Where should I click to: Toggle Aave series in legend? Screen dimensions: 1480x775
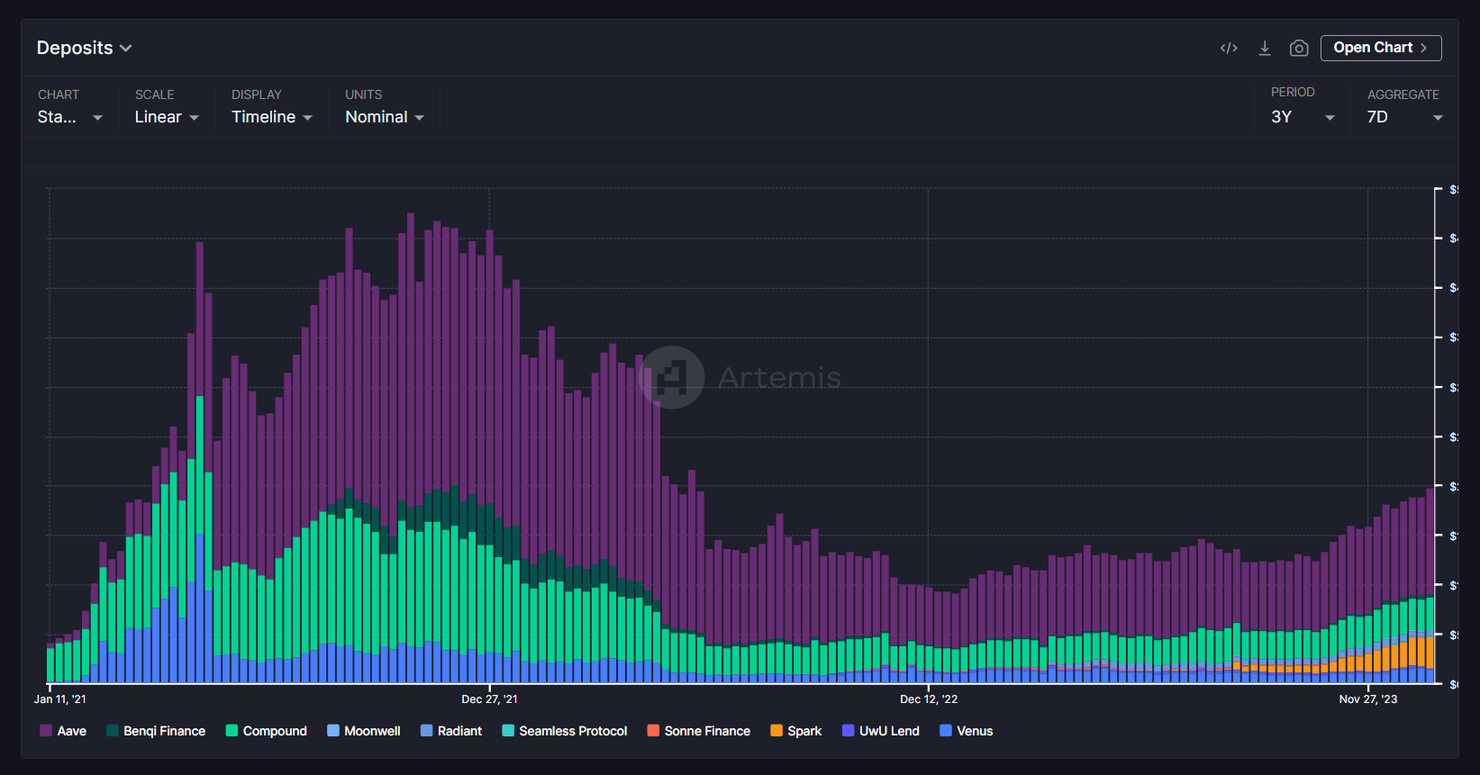63,731
